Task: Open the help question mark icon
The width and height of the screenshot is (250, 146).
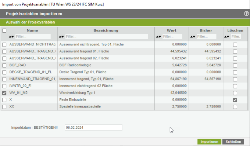Action: tap(246, 14)
